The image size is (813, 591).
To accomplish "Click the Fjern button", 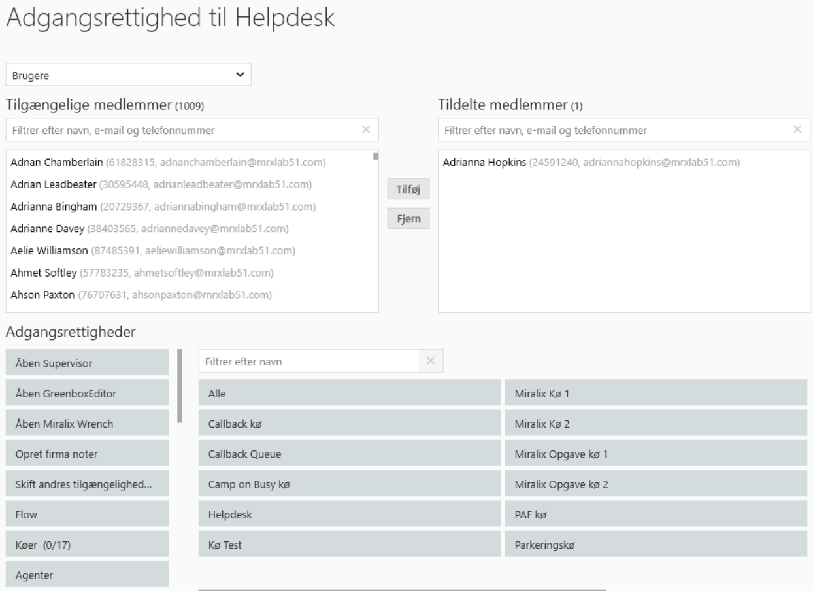I will [x=408, y=218].
